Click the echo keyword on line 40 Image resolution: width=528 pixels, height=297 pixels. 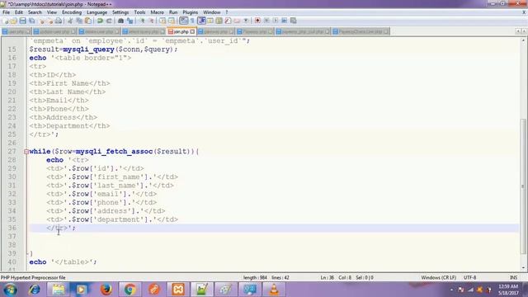[38, 262]
